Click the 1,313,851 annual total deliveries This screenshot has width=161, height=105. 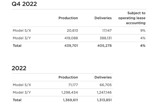pos(104,100)
